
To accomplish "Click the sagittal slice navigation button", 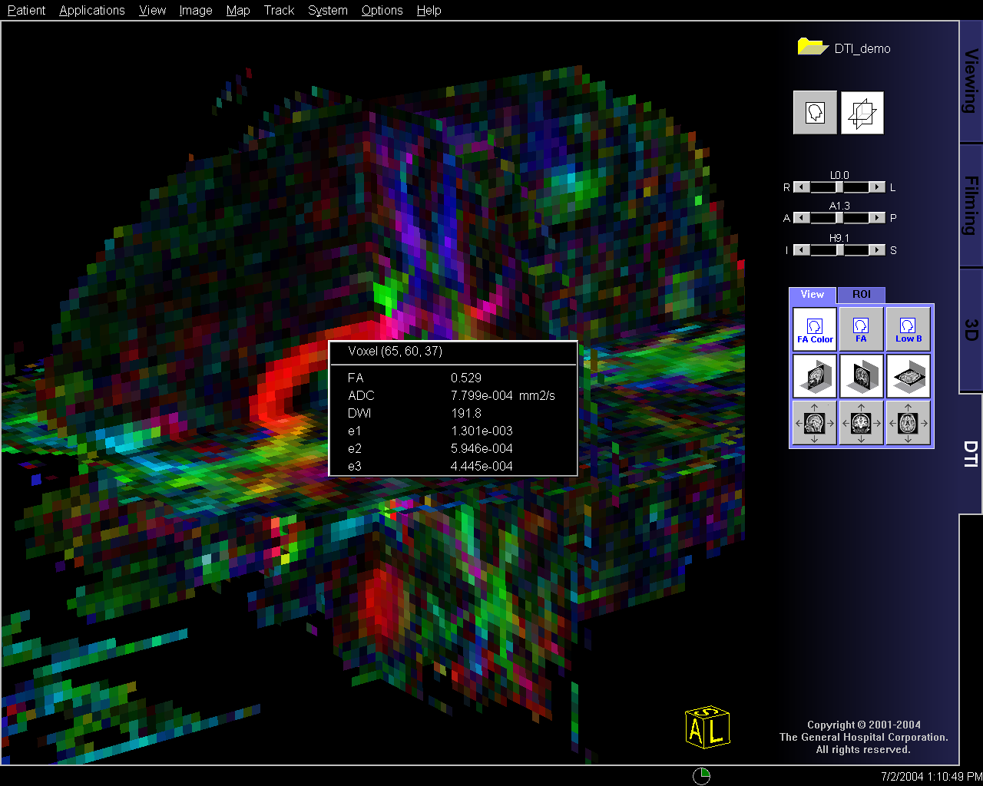I will pos(814,423).
